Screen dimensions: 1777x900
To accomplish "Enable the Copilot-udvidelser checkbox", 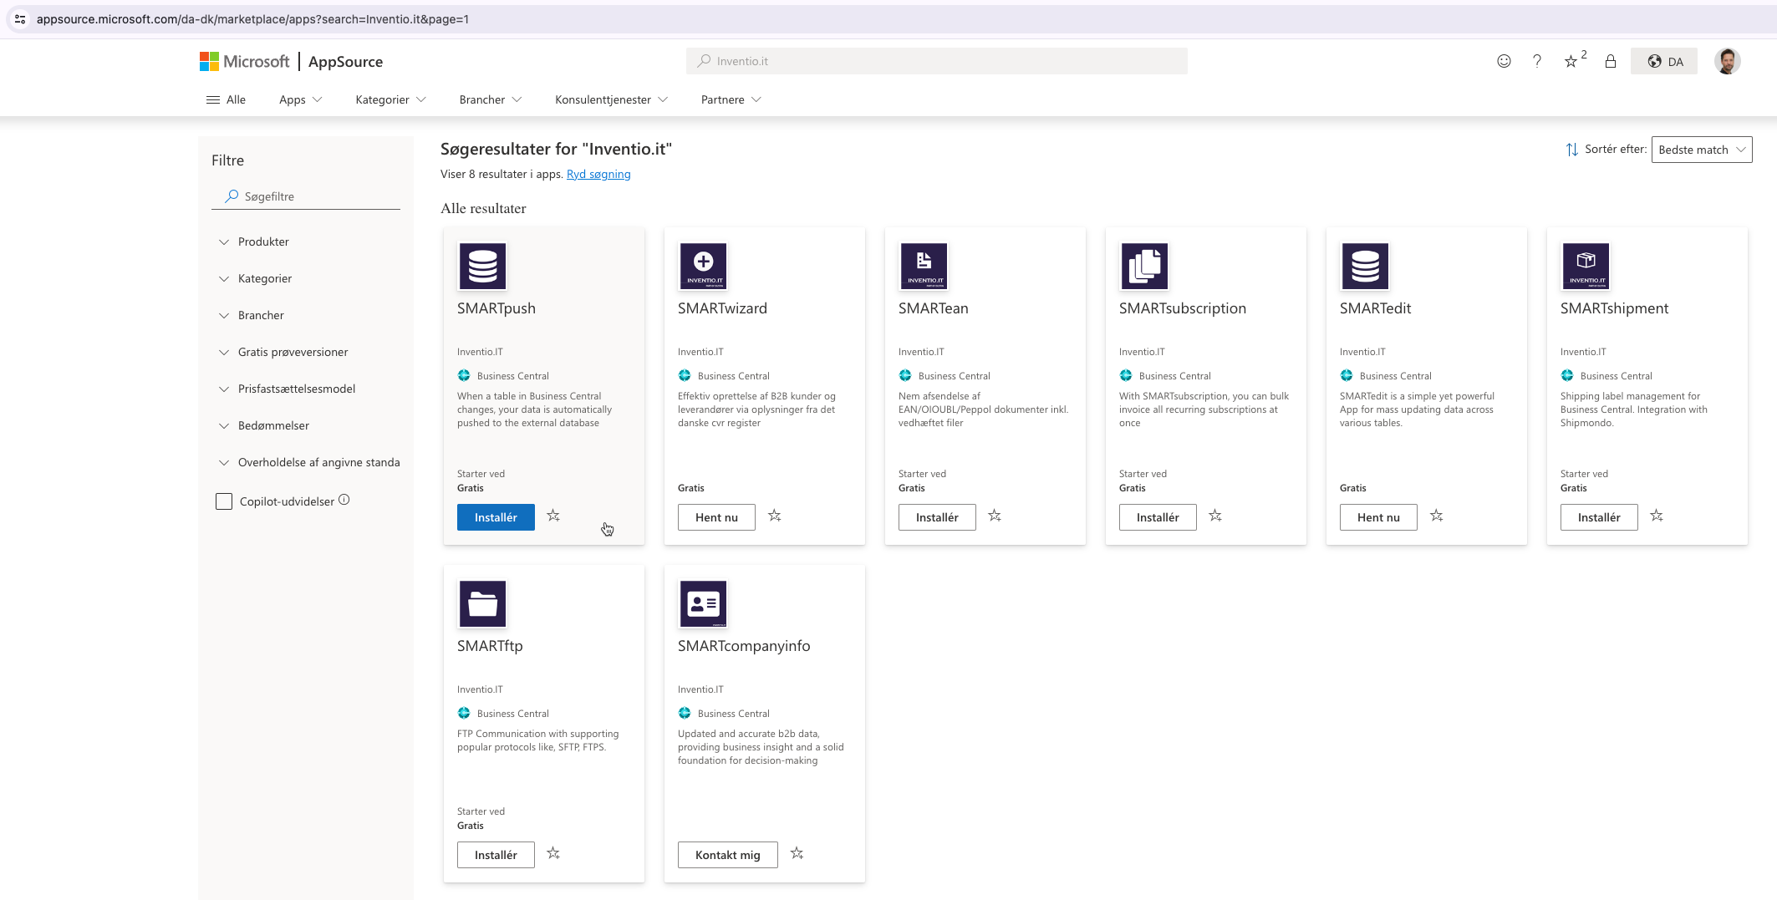I will point(224,501).
